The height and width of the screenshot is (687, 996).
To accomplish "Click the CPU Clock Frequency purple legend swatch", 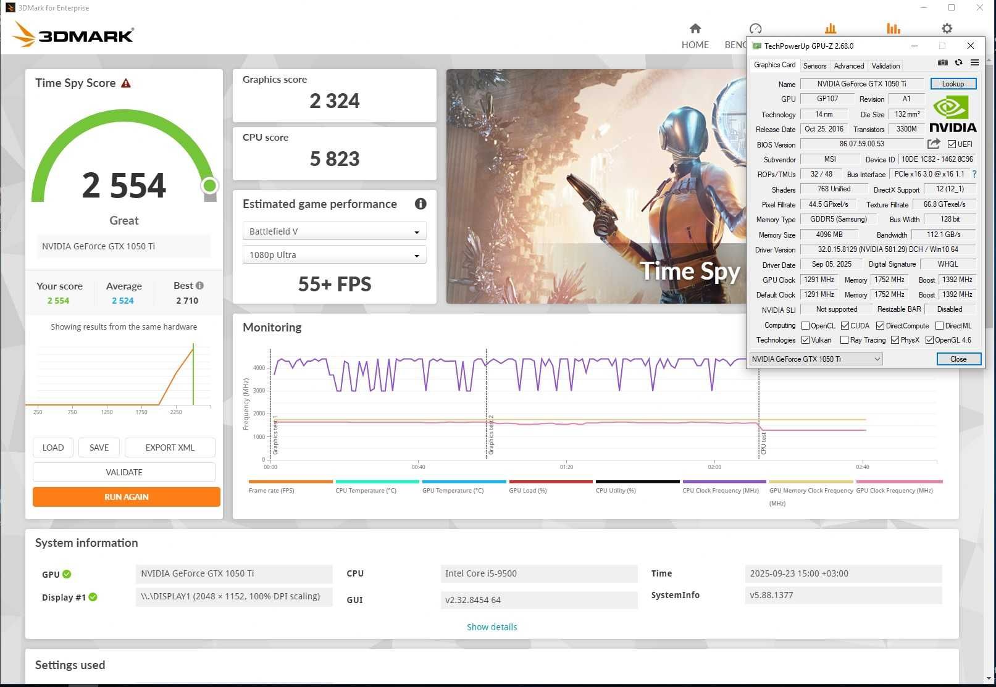I will click(x=724, y=481).
